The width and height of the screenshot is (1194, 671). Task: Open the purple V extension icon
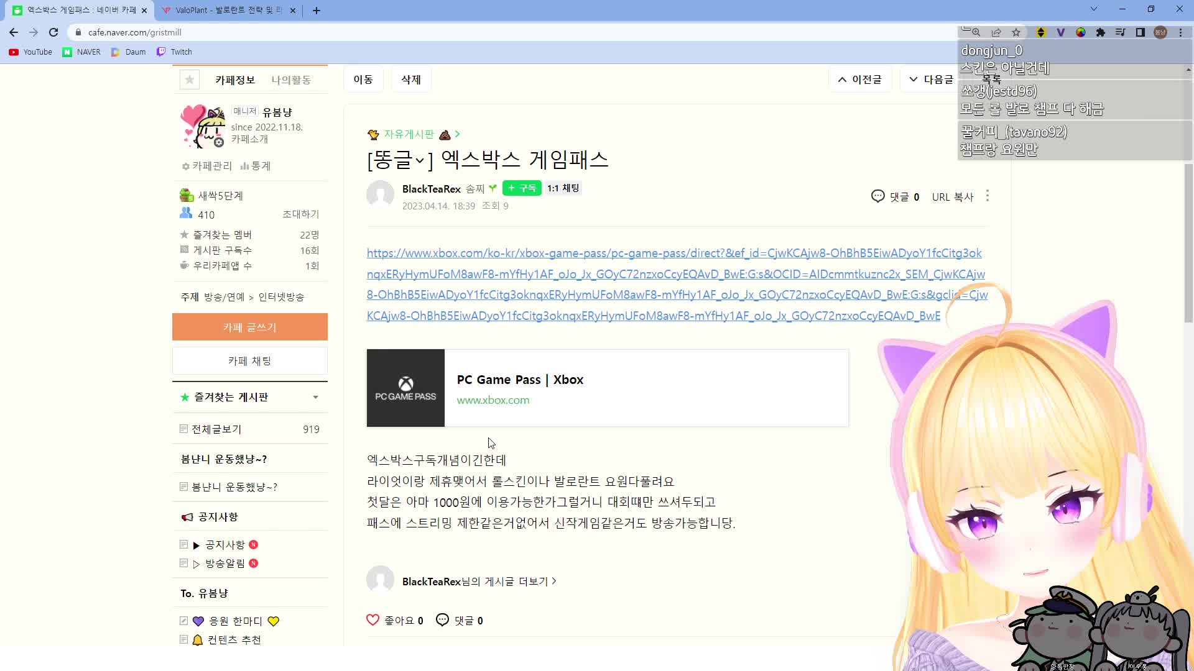[1061, 32]
